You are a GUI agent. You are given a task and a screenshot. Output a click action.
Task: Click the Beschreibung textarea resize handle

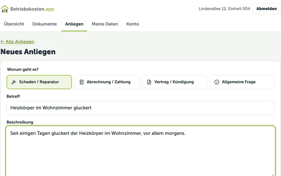[273, 175]
